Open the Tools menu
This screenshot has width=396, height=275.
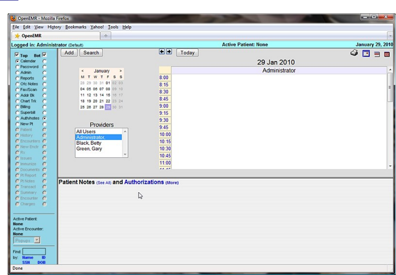click(x=113, y=27)
